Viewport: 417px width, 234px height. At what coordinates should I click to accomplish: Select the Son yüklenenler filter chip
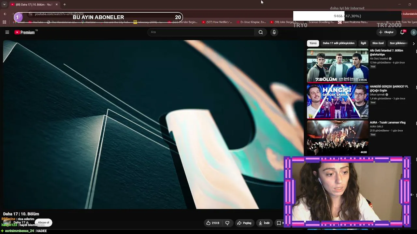coord(398,43)
